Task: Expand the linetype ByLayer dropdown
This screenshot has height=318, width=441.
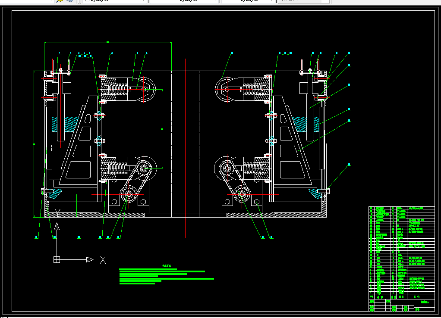Action: click(184, 1)
